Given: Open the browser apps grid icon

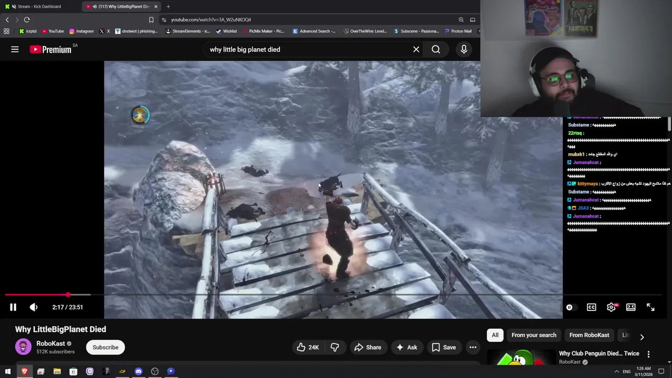Looking at the screenshot, I should (x=6, y=31).
